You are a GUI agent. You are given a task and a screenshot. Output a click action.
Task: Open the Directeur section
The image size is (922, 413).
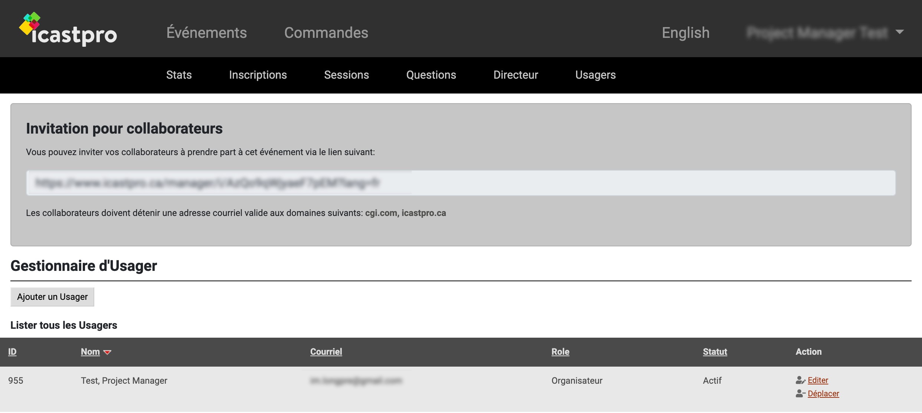tap(515, 75)
